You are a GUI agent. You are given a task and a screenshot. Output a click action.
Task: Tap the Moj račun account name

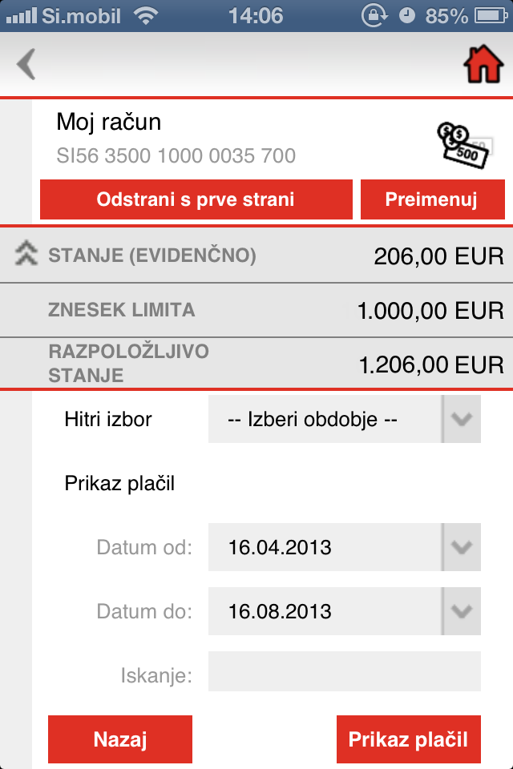(108, 122)
